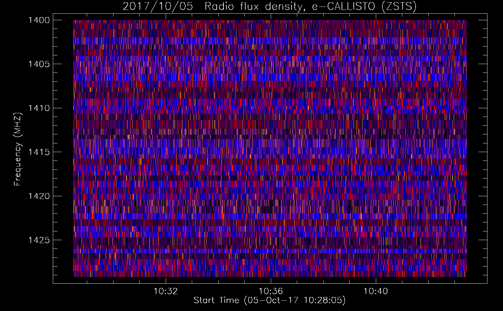Click the 1400 frequency axis label
This screenshot has width=503, height=311.
(x=39, y=20)
